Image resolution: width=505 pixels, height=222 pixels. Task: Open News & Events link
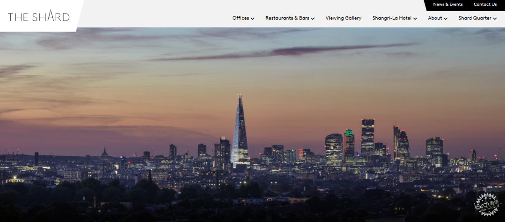(447, 5)
